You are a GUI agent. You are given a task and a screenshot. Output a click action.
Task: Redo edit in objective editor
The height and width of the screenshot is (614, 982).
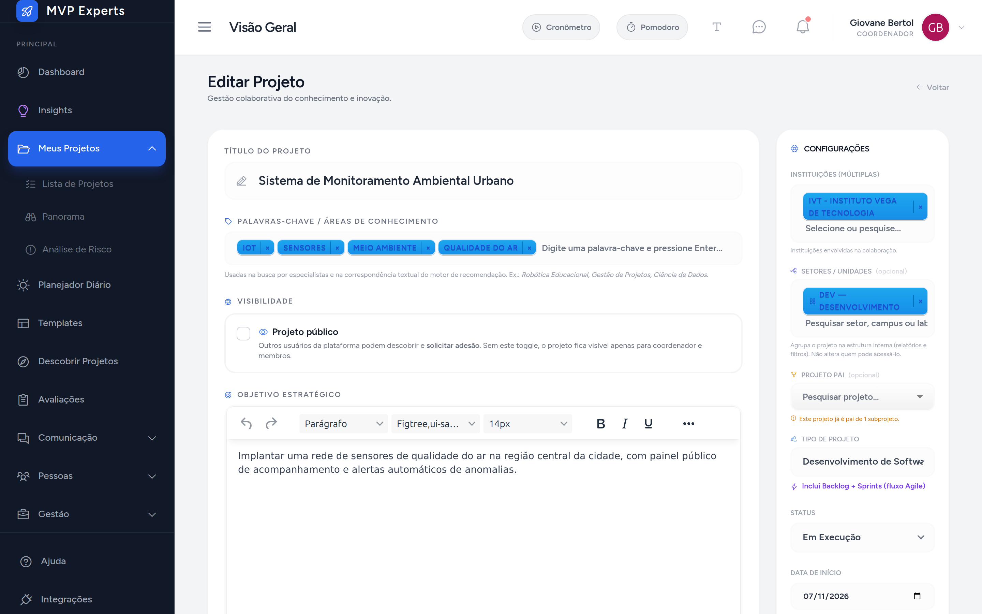[x=271, y=424]
